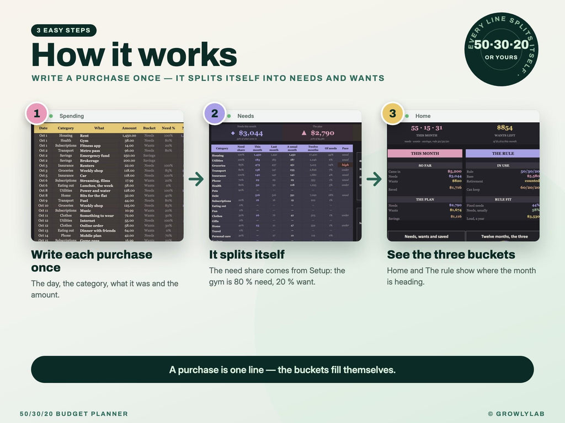The height and width of the screenshot is (423, 565).
Task: Click the '$1,674' planned wants value
Action: pyautogui.click(x=455, y=210)
